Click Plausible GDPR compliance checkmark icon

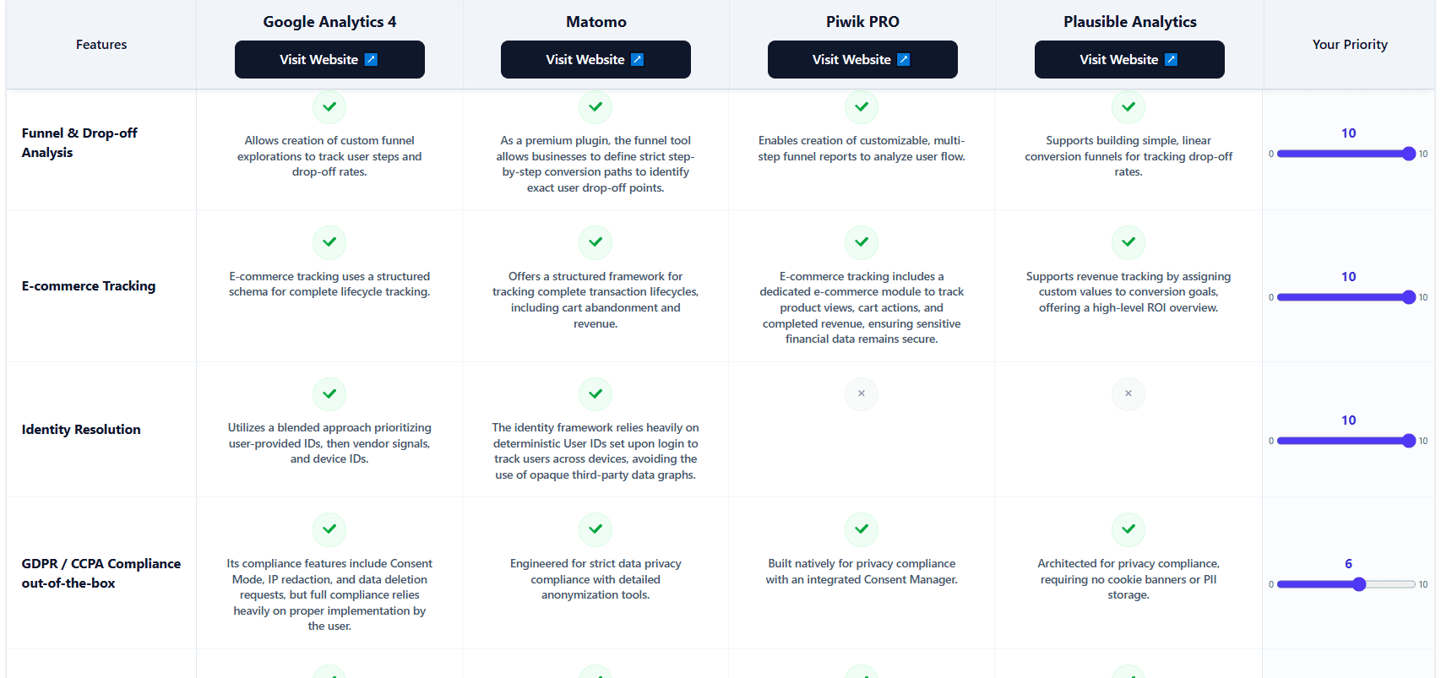coord(1128,529)
